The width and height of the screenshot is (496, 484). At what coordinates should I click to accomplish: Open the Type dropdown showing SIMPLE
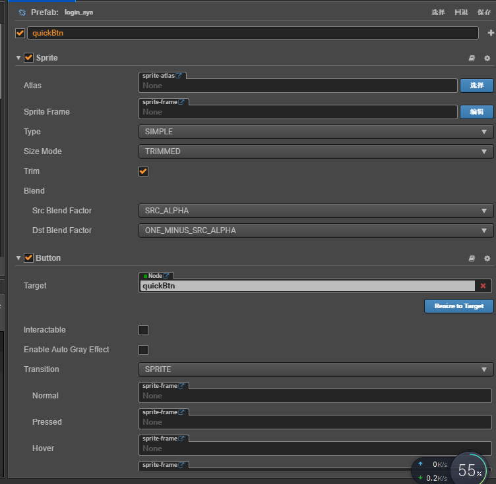point(315,132)
